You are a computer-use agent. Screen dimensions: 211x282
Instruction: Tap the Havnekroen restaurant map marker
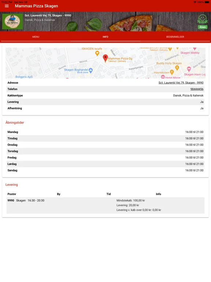tap(172, 72)
